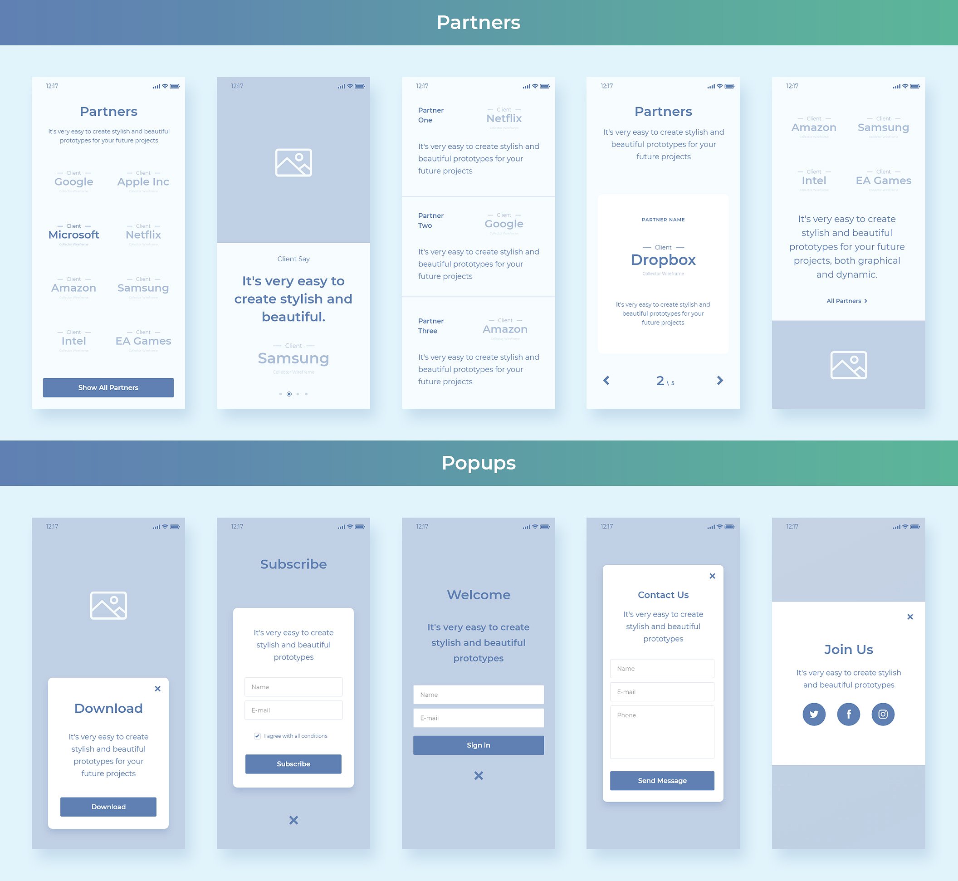
Task: Collapse the partners pagination previous arrow
Action: [607, 381]
